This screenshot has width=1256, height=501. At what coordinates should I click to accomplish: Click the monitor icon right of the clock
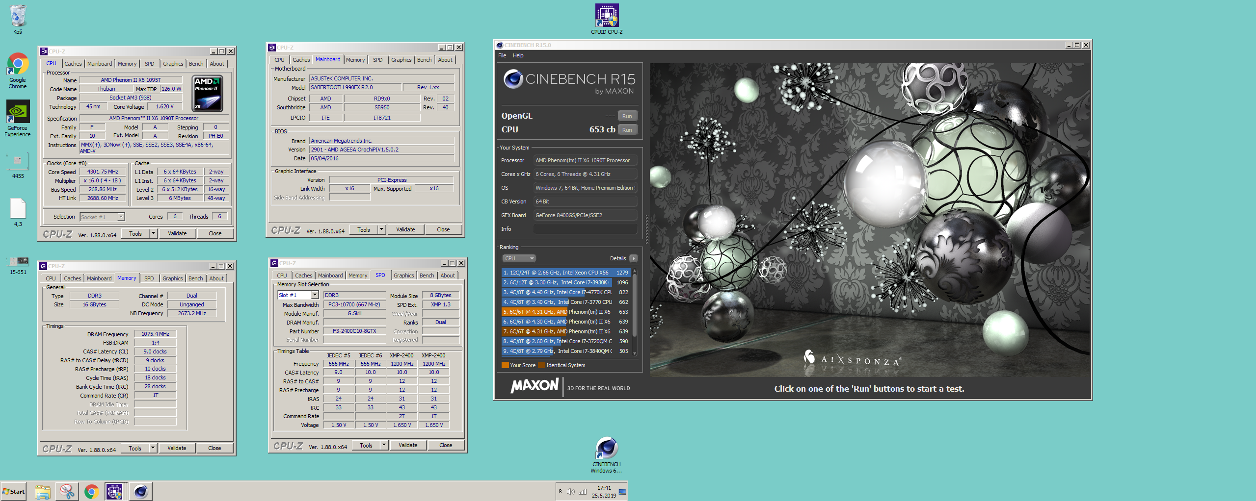click(622, 492)
